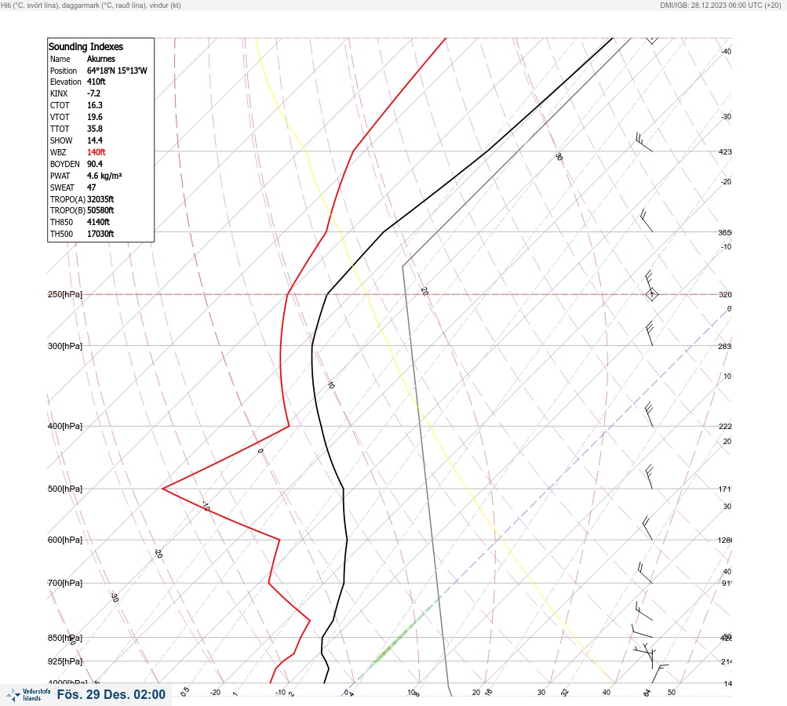Click the DMI/IGB 28.12.2023 06:00 UTC header
Viewport: 787px width, 706px height.
[x=721, y=5]
